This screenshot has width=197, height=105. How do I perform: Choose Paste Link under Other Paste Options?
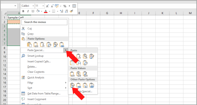(79, 85)
